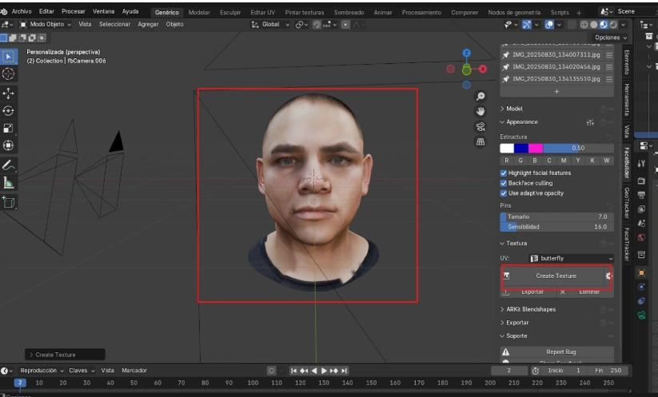Select the Measure tool
The image size is (658, 397).
pyautogui.click(x=8, y=183)
